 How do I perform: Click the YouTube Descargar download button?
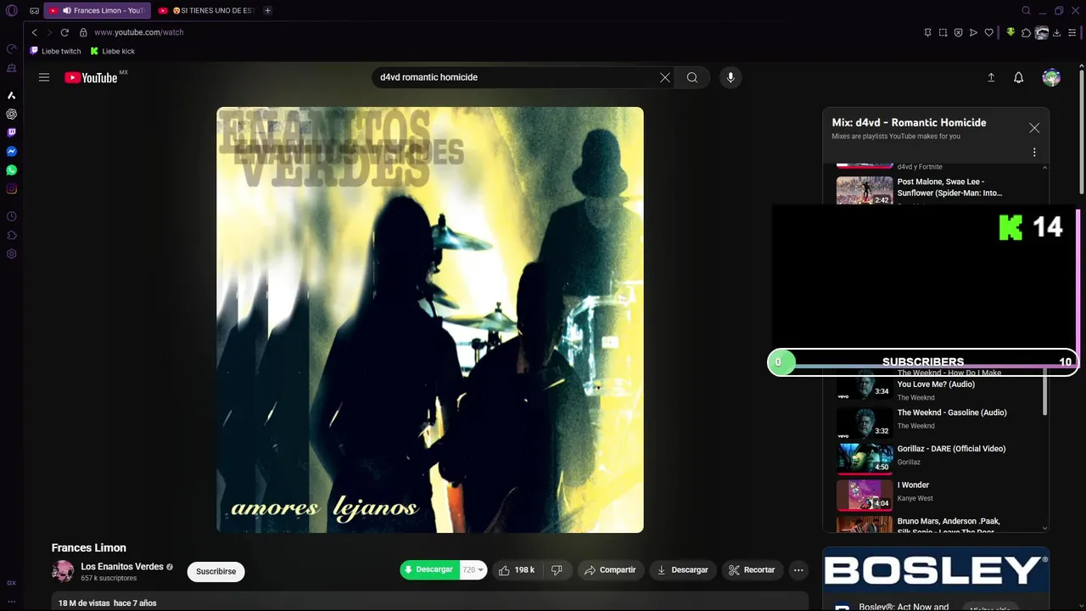(682, 570)
